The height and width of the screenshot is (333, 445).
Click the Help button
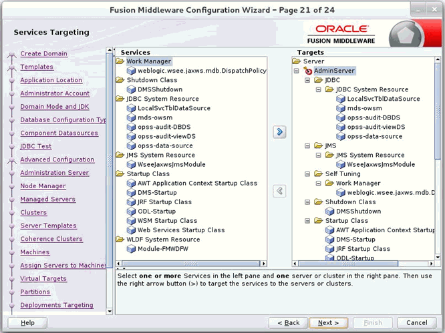[27, 323]
